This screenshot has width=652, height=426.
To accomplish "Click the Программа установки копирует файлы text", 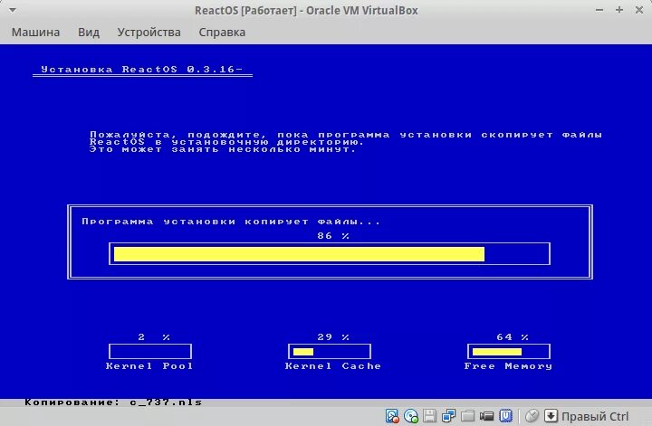I will click(231, 222).
